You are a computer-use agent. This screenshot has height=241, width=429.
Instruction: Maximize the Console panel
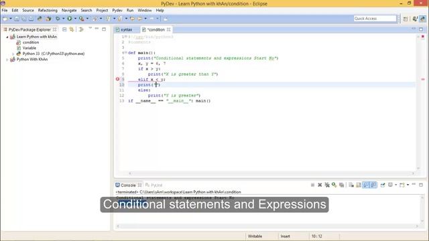coord(421,185)
